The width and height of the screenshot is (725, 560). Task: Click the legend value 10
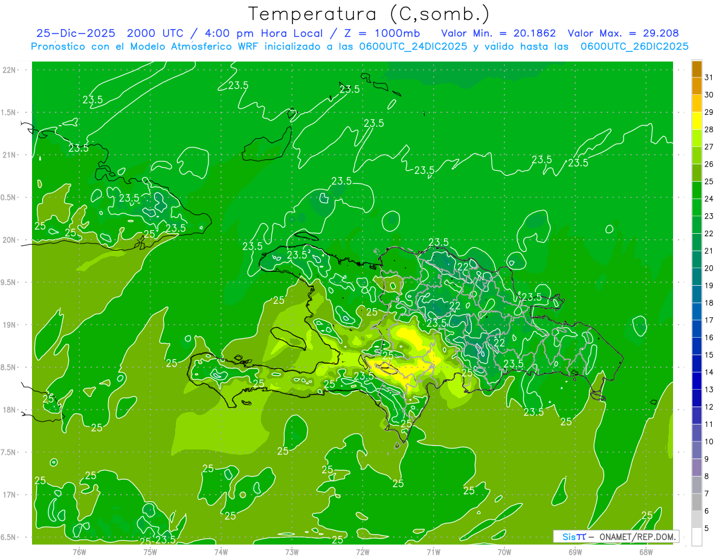(x=709, y=442)
